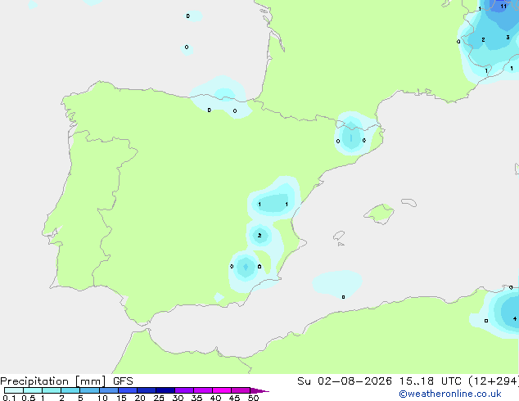Click the purple arrow tip ending the legend

click(x=259, y=390)
